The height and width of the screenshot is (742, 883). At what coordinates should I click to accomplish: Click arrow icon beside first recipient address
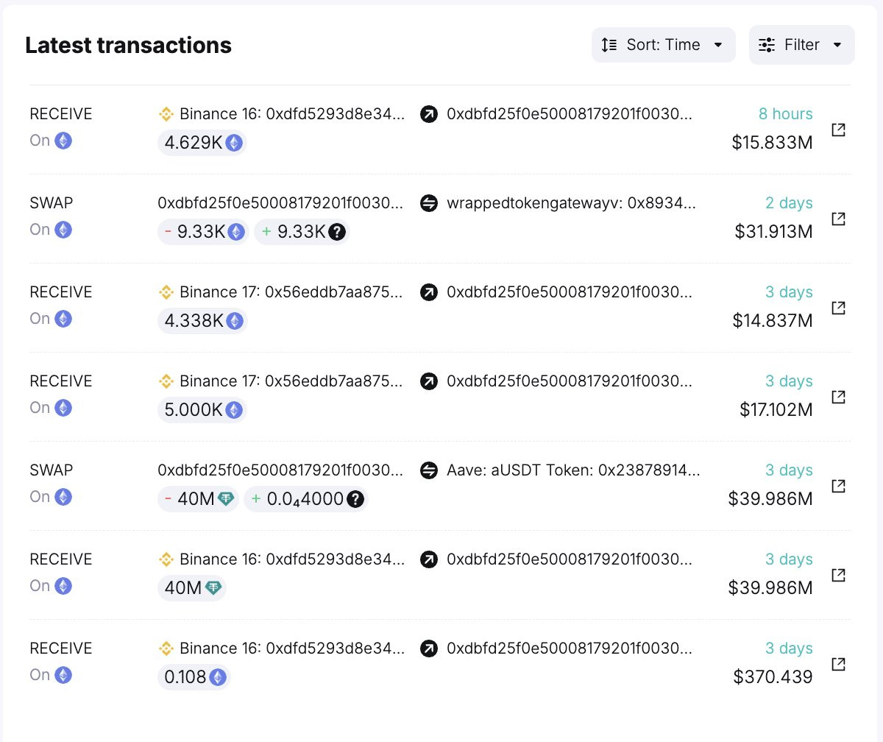[429, 114]
